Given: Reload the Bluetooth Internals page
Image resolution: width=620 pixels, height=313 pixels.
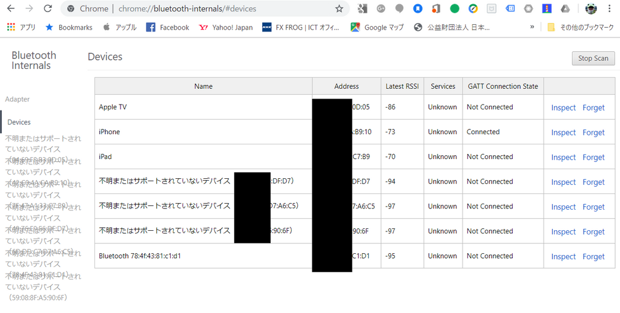Looking at the screenshot, I should pyautogui.click(x=48, y=8).
